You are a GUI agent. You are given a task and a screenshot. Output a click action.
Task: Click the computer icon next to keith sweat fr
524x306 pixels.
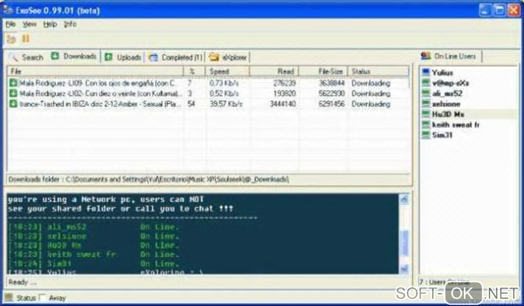(x=426, y=124)
